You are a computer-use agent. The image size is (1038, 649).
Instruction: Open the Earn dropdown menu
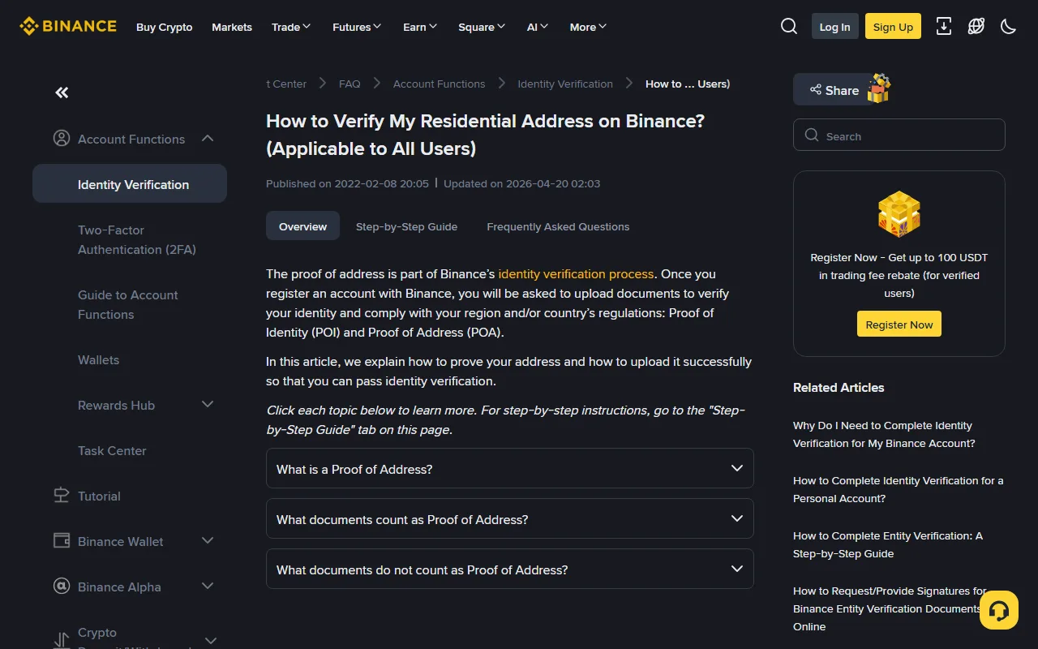click(420, 27)
